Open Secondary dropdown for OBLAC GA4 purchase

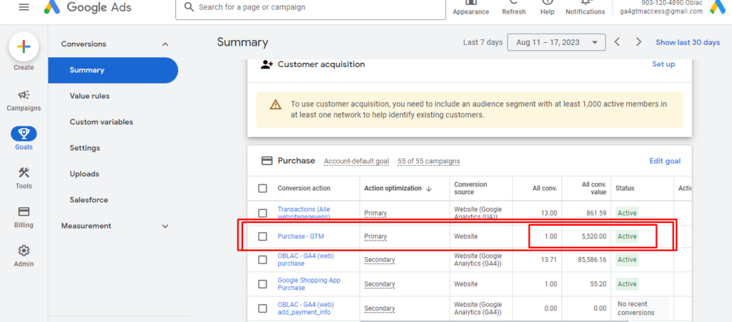tap(380, 260)
